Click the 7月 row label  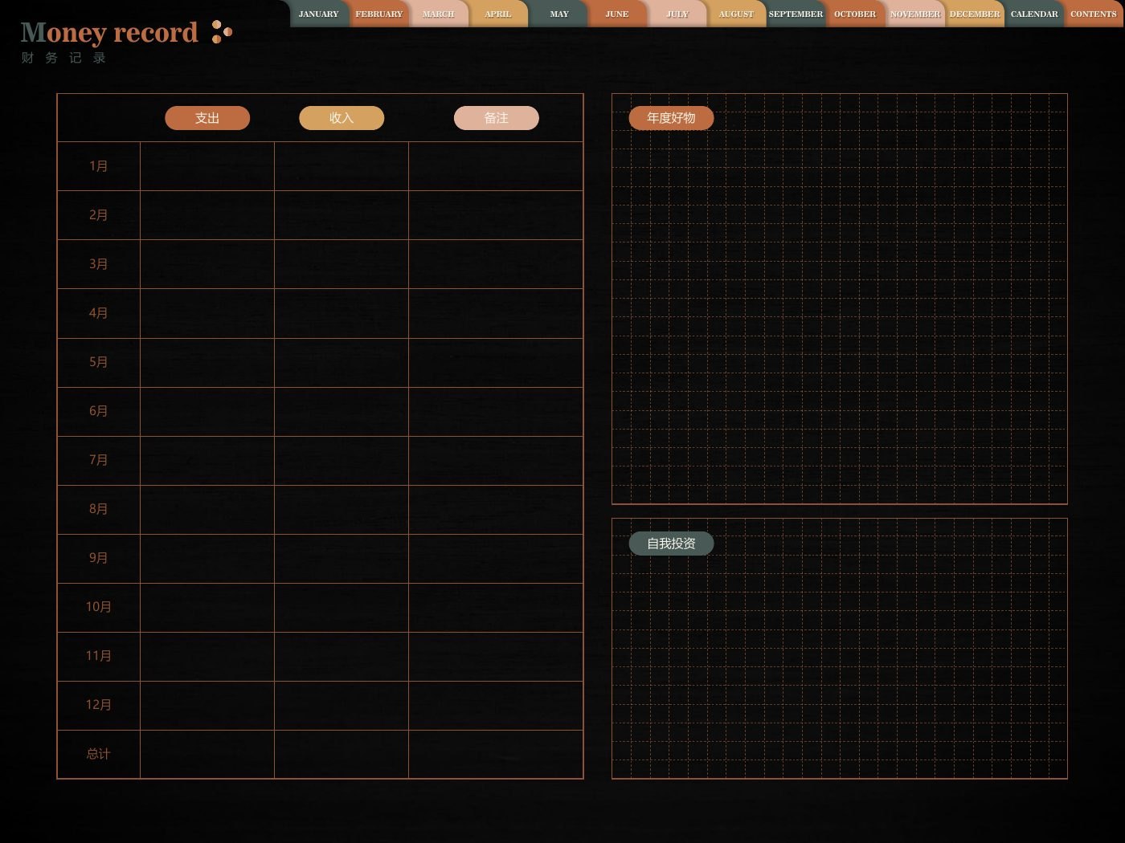pos(99,460)
